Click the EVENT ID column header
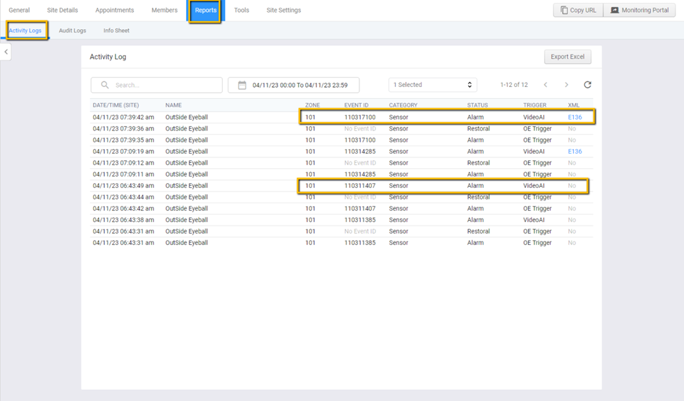684x401 pixels. pos(357,105)
